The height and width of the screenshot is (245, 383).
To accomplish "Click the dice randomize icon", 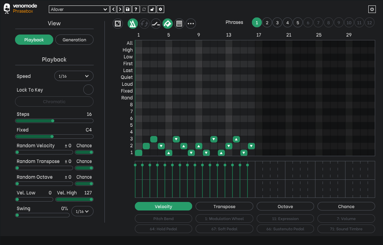I will [x=118, y=24].
